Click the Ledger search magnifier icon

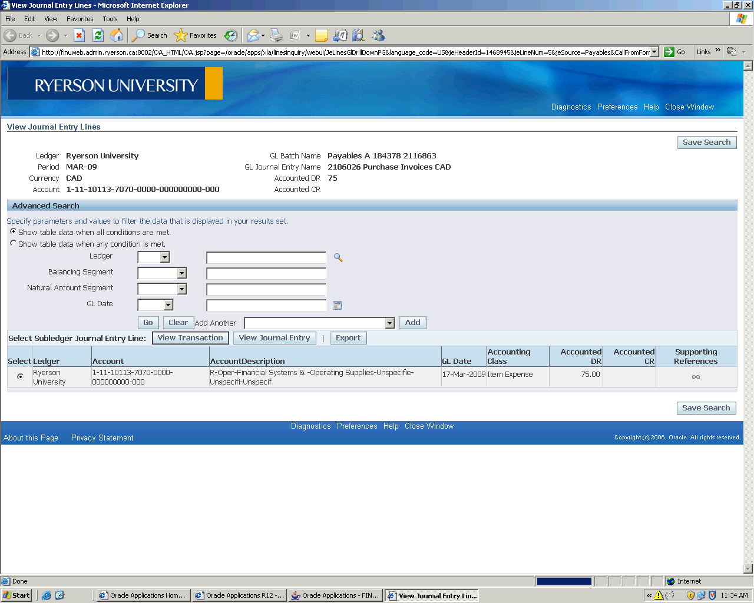[x=338, y=257]
